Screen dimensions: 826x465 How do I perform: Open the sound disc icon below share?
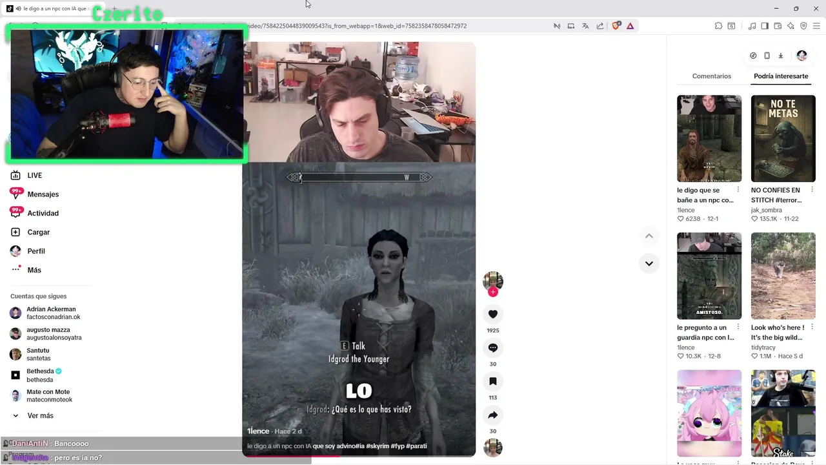[x=493, y=448]
